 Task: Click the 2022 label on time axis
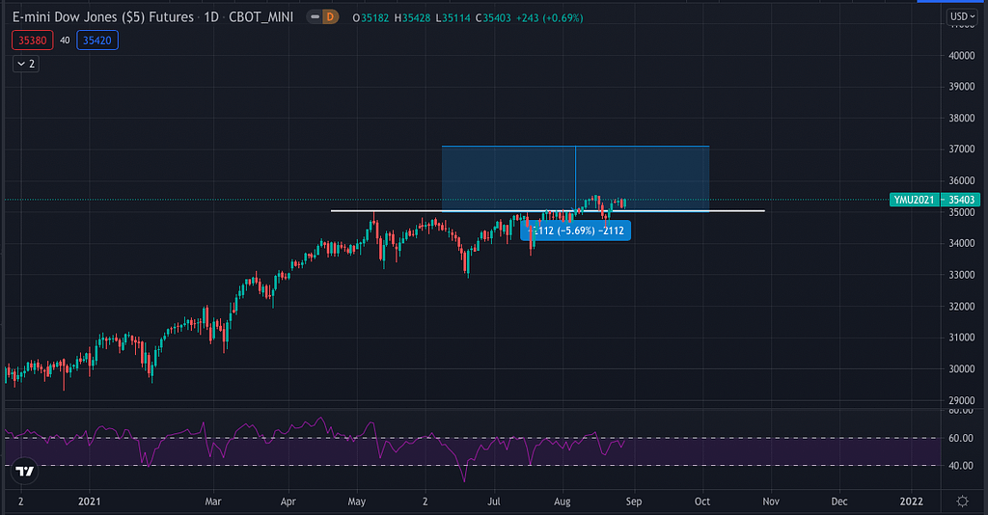(x=911, y=501)
